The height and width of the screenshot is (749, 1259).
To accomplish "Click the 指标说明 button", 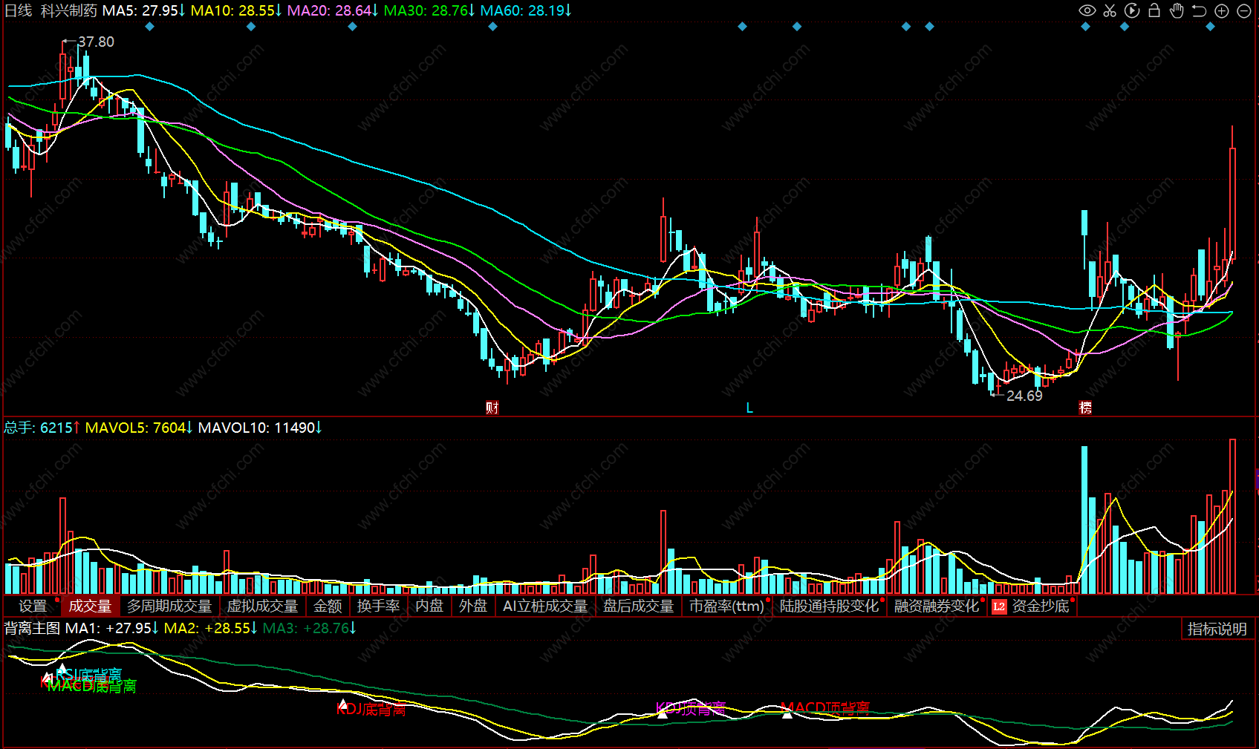I will (1217, 629).
